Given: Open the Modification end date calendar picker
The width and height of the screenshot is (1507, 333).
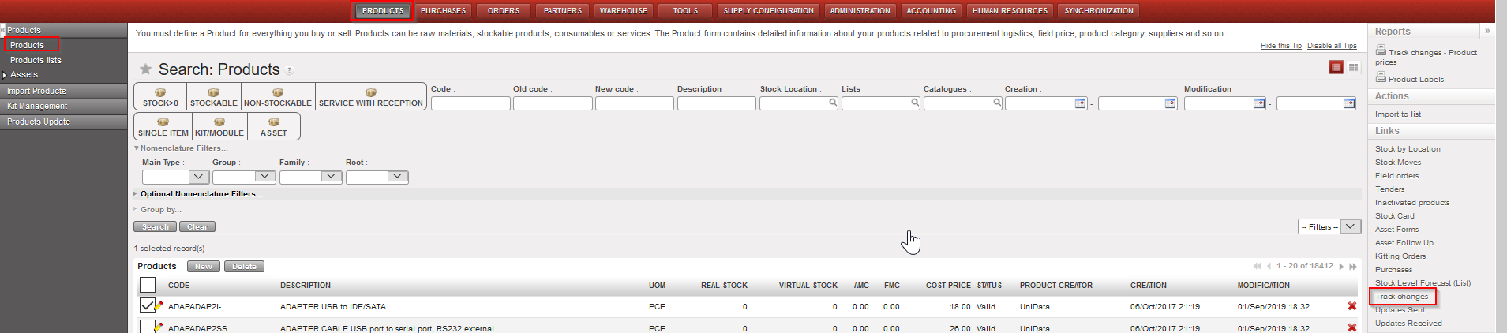Looking at the screenshot, I should point(1349,103).
